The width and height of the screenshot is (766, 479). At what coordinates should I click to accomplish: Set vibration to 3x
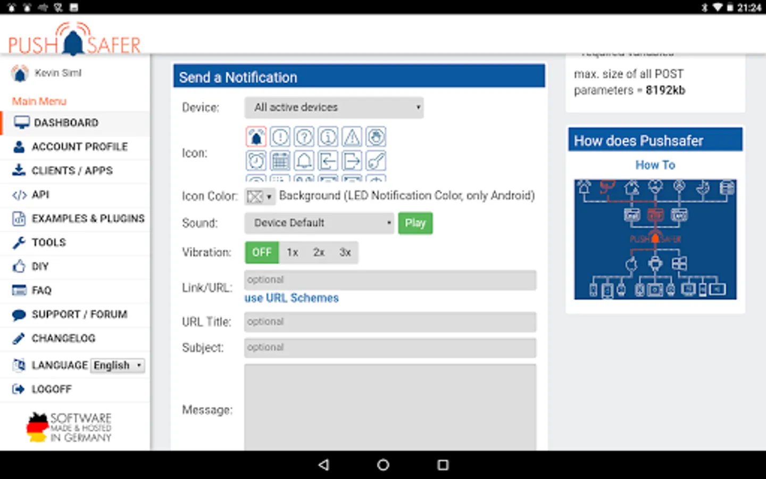345,252
